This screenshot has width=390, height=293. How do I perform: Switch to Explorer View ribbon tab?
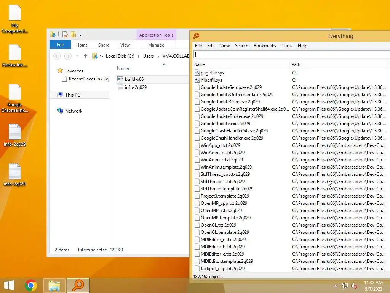(125, 45)
